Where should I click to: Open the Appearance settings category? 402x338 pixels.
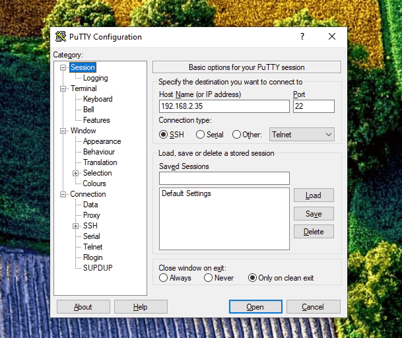point(102,141)
